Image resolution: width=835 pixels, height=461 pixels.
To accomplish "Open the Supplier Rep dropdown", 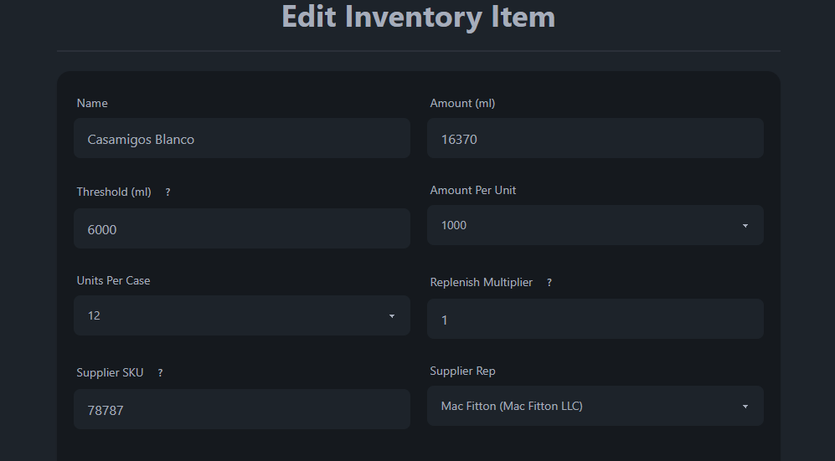I will pos(595,406).
